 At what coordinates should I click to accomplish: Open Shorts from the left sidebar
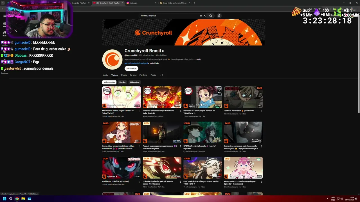(4, 34)
